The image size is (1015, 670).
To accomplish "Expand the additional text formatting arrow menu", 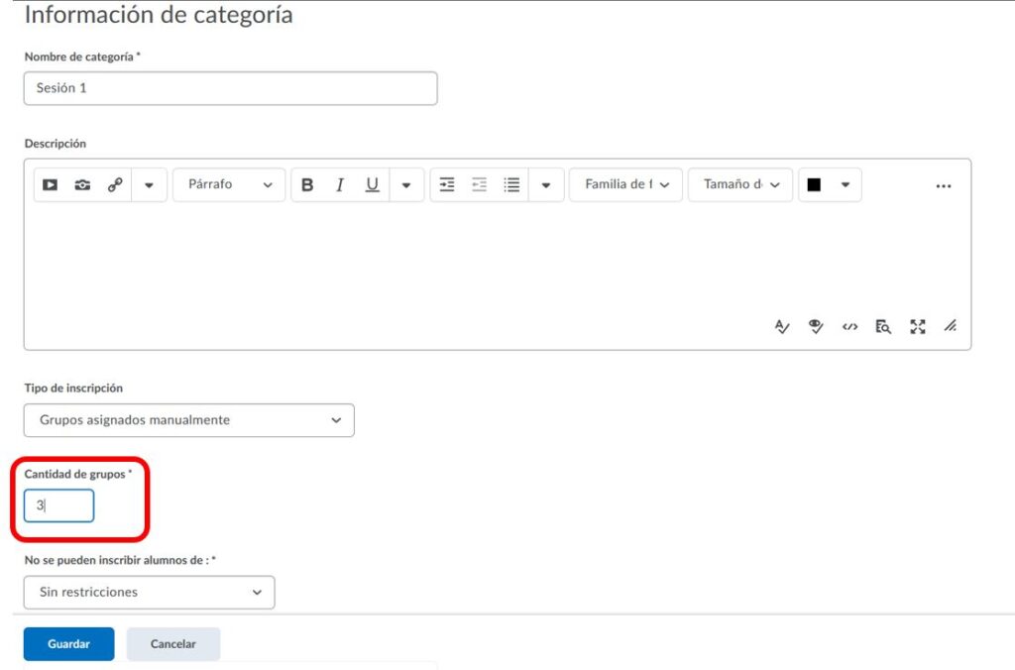I will [x=406, y=185].
